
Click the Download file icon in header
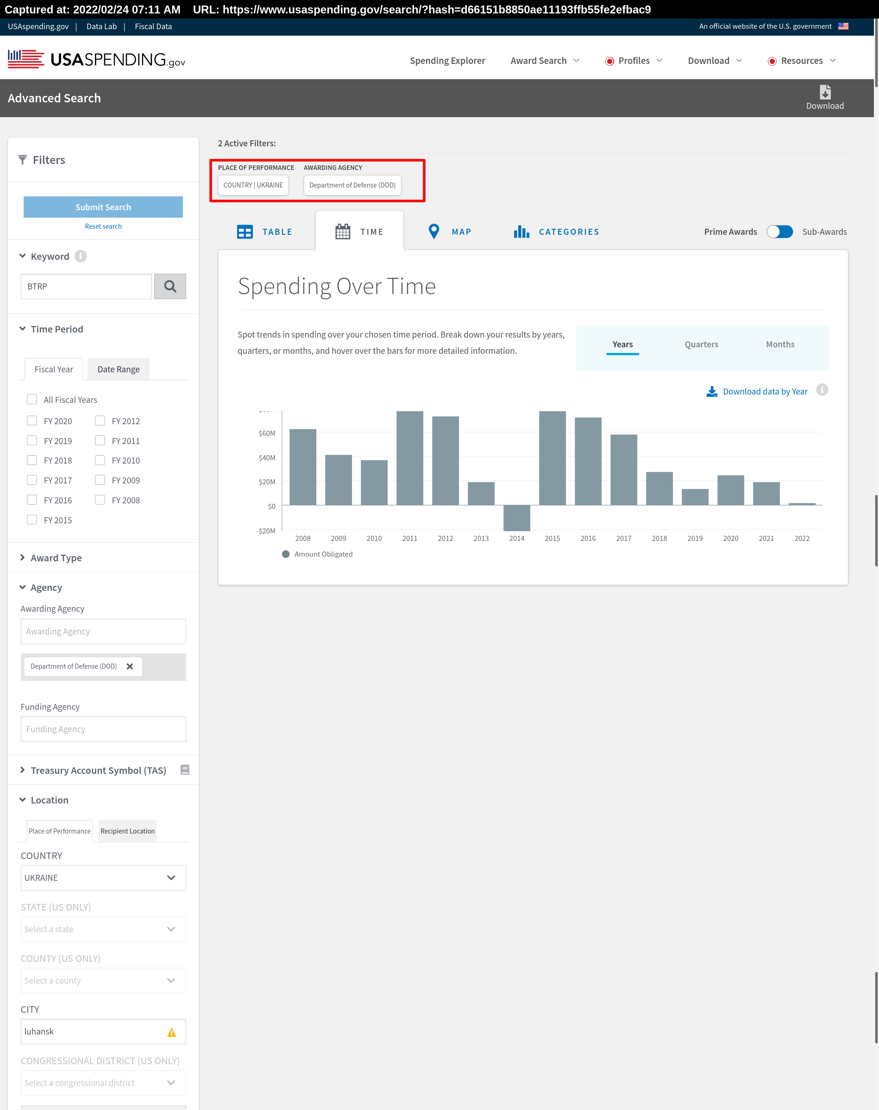tap(825, 92)
